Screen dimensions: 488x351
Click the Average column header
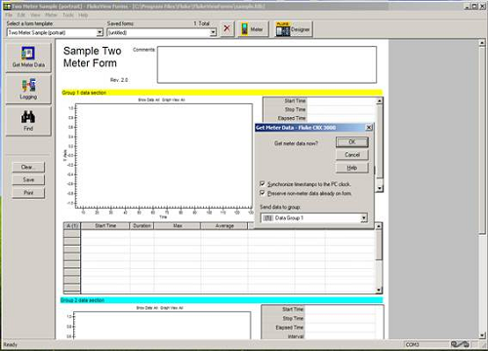(224, 226)
